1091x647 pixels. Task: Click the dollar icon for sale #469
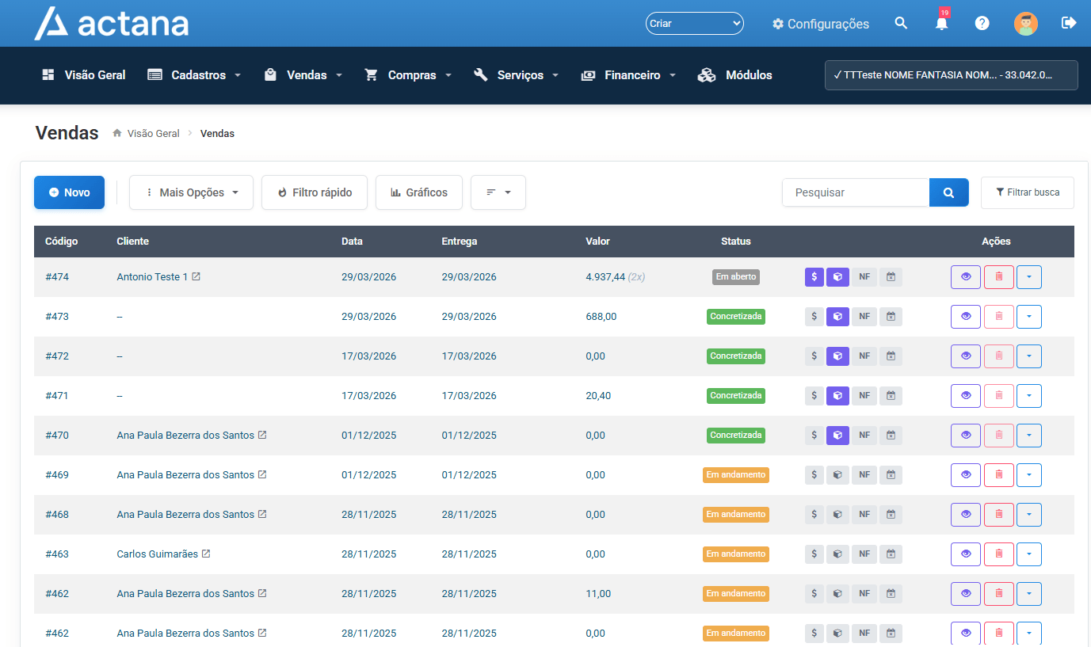[814, 475]
